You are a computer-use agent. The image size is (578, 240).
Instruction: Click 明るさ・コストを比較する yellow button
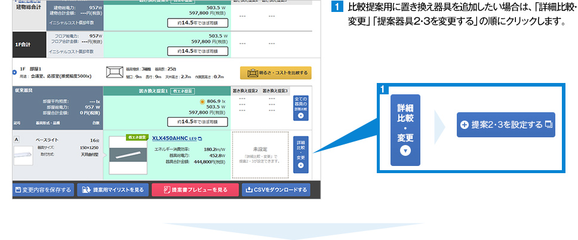point(275,73)
